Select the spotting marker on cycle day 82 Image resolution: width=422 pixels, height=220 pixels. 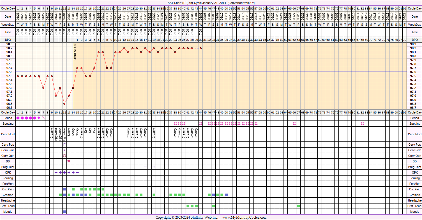click(362, 124)
